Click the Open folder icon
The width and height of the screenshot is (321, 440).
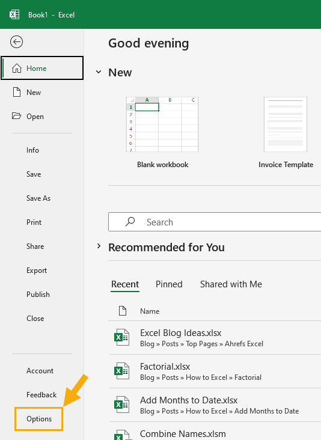click(x=16, y=116)
